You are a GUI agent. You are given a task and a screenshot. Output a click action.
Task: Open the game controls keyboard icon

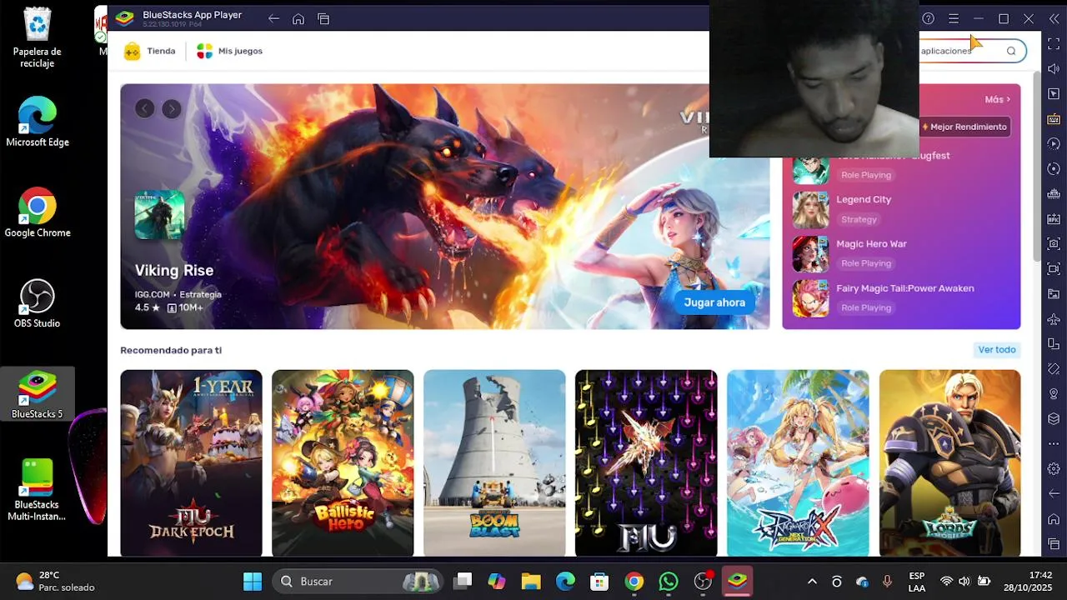coord(1054,119)
